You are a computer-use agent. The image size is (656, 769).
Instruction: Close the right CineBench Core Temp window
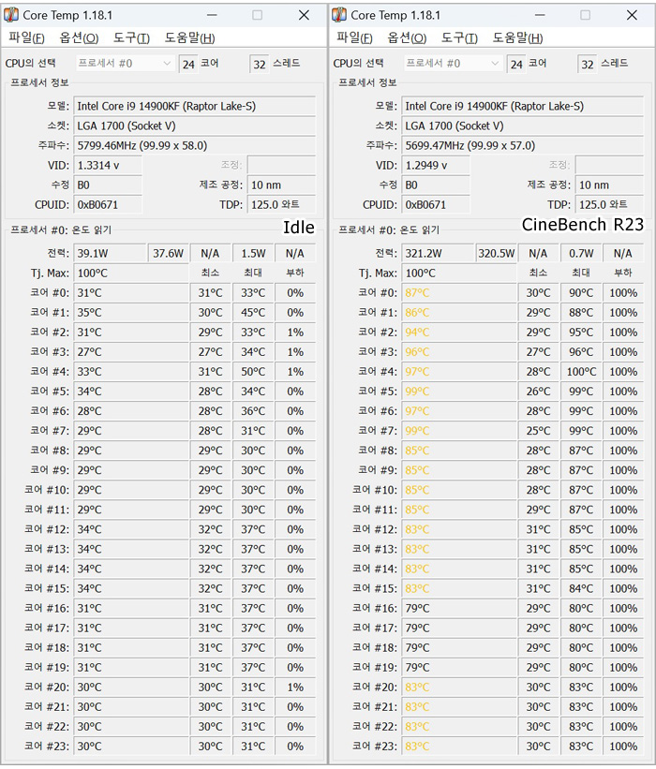click(632, 15)
